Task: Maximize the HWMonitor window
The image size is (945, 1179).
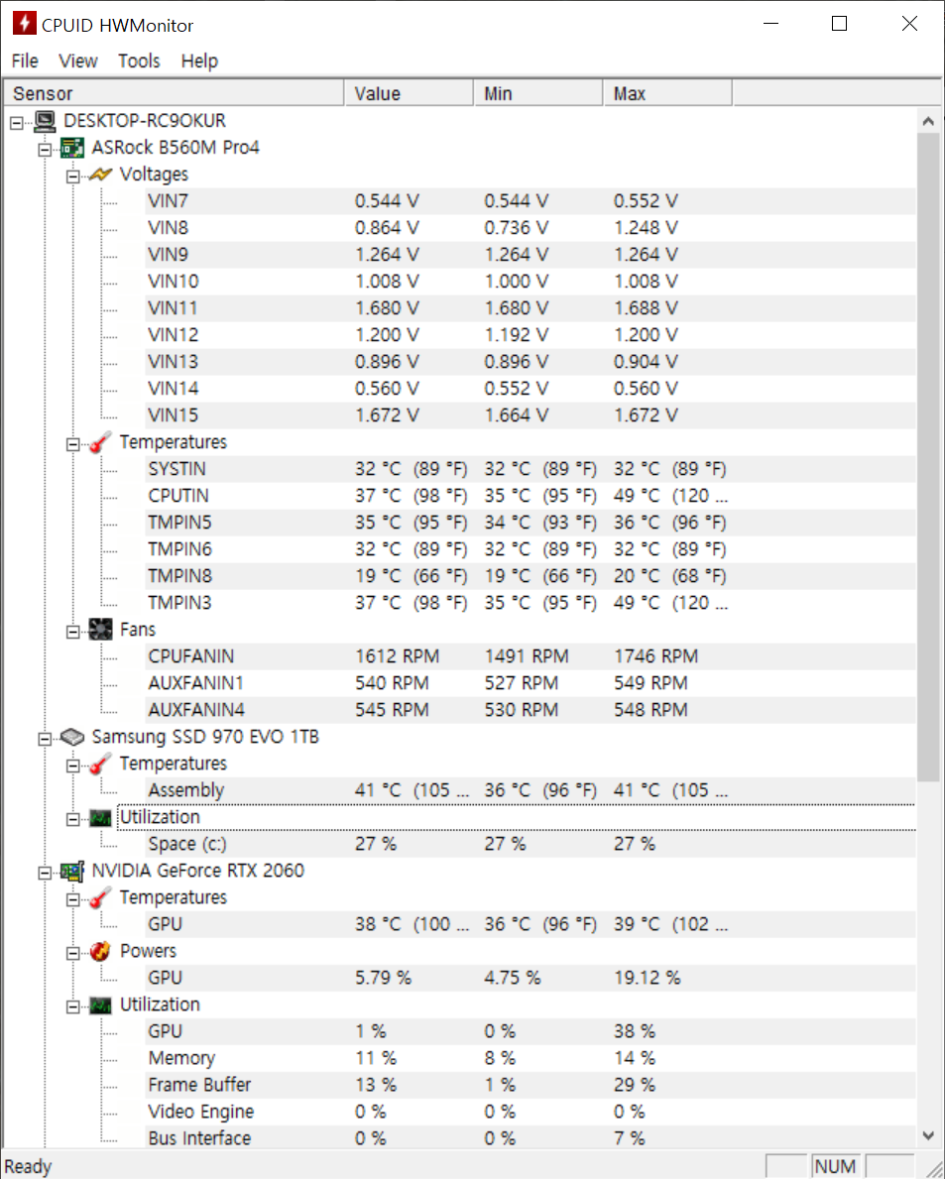Action: tap(839, 24)
